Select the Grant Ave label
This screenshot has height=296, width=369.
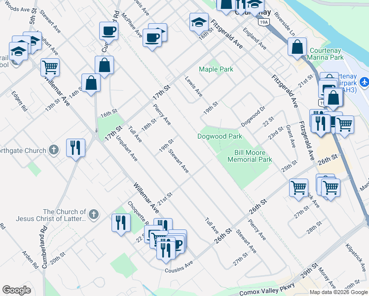[x=291, y=136]
